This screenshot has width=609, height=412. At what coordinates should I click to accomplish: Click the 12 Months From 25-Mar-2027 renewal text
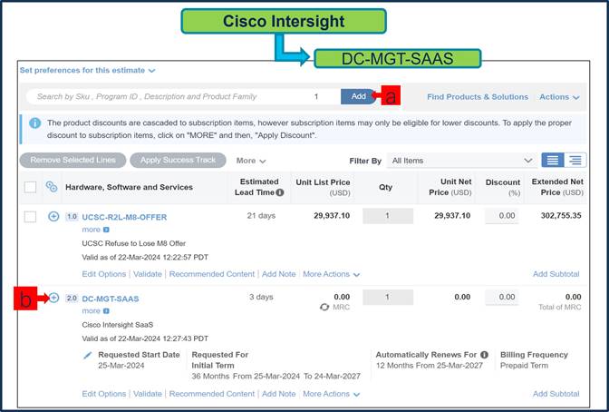coord(430,366)
